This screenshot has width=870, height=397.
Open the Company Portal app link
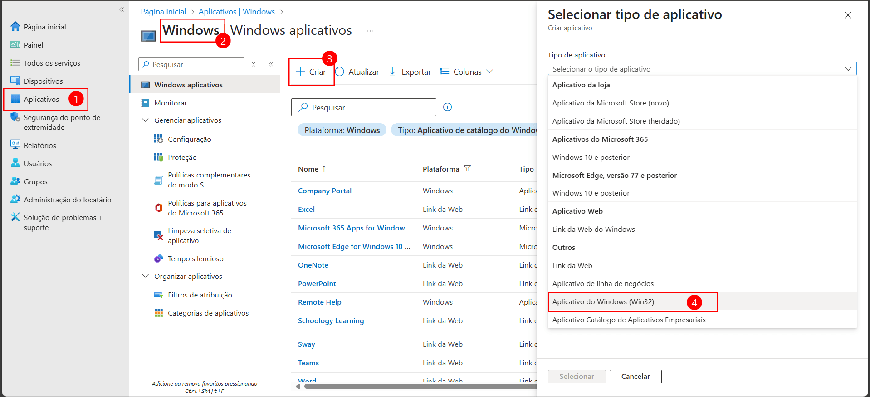324,191
